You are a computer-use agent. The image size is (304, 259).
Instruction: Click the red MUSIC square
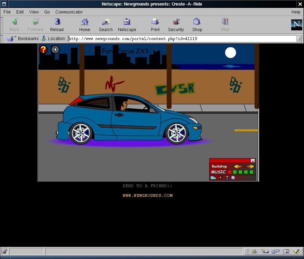[x=230, y=172]
